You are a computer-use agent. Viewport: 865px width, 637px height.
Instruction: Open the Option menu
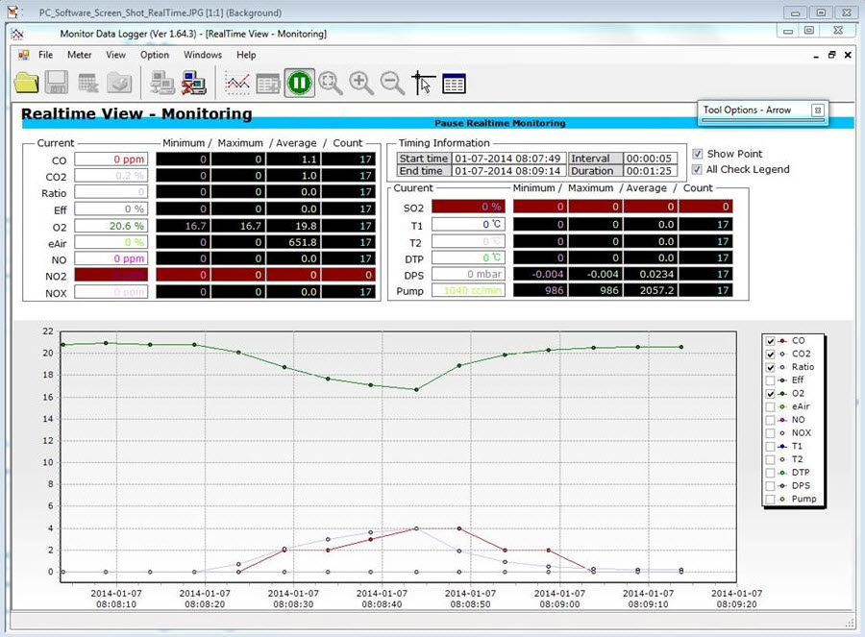coord(155,55)
